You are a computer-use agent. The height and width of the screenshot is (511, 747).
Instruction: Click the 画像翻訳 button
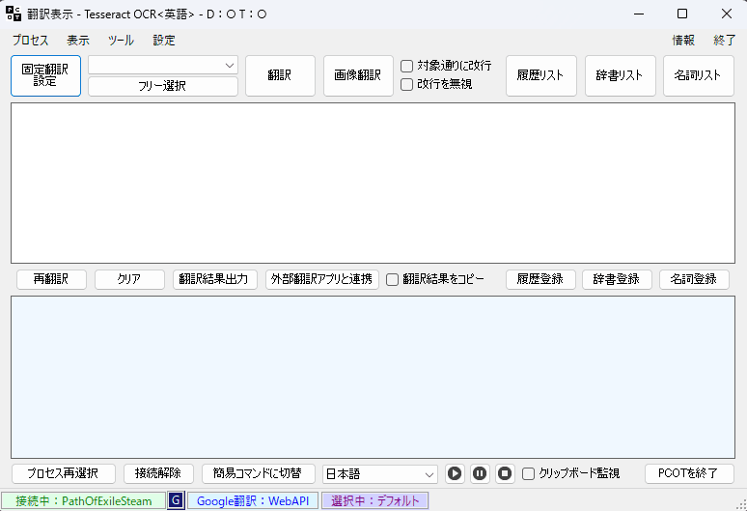(358, 75)
